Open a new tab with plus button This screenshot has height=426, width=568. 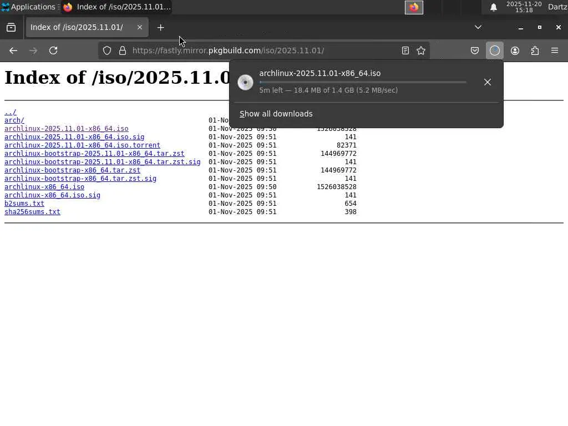[x=160, y=28]
